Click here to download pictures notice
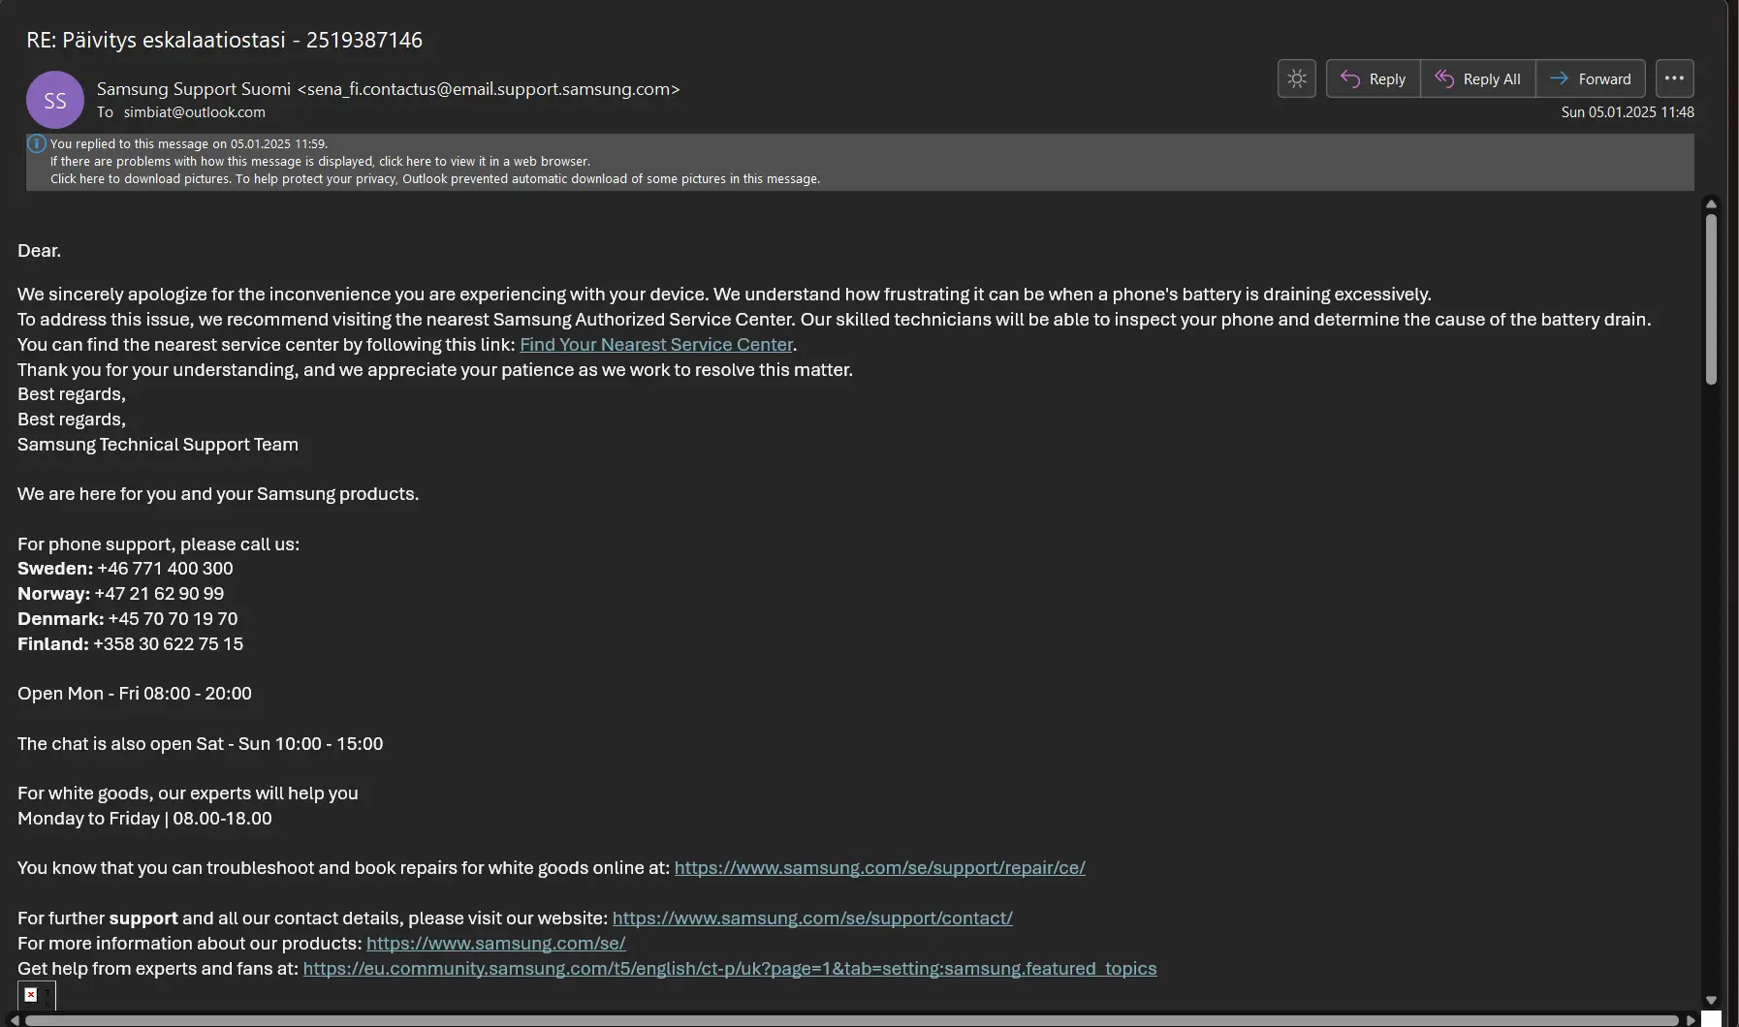 click(435, 178)
